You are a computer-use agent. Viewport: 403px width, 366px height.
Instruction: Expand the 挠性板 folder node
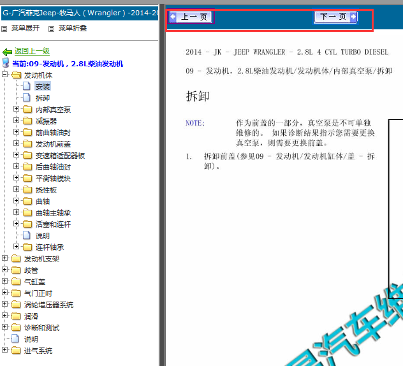(x=16, y=189)
